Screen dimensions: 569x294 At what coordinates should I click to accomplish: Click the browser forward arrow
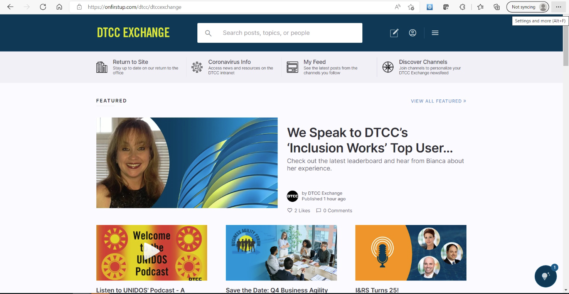[x=27, y=7]
